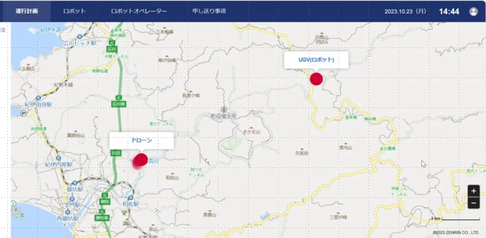This screenshot has width=486, height=238.
Task: Click the 3 km map scale bar
Action: click(455, 219)
